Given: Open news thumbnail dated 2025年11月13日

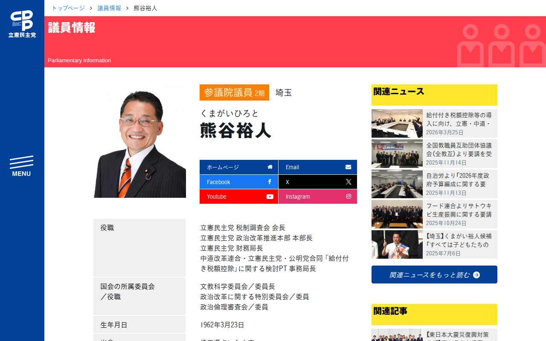Looking at the screenshot, I should point(397,184).
